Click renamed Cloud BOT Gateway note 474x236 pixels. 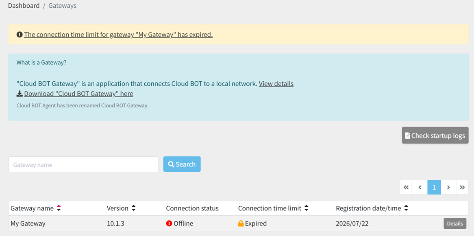click(82, 106)
